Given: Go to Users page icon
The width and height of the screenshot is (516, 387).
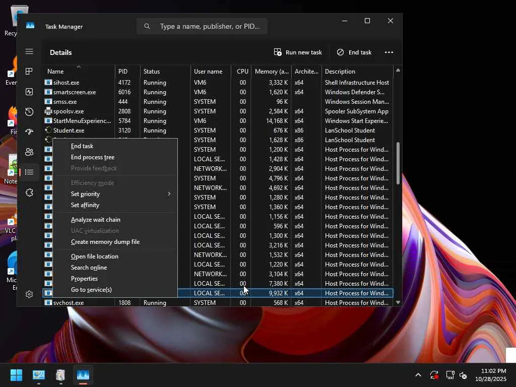Looking at the screenshot, I should tap(29, 152).
